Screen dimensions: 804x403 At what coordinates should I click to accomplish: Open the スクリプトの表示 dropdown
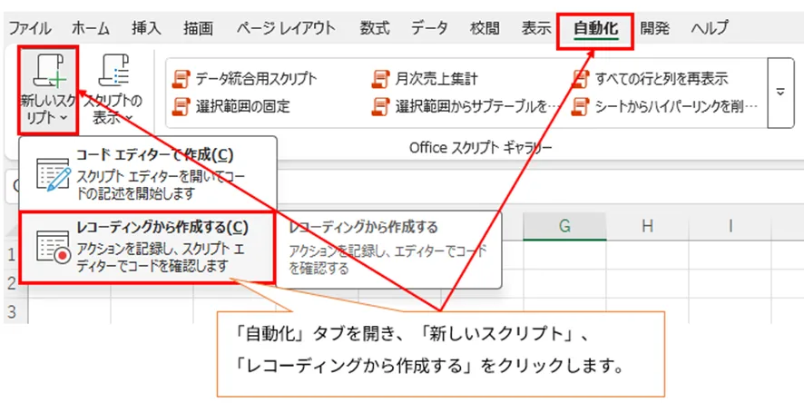pos(113,90)
